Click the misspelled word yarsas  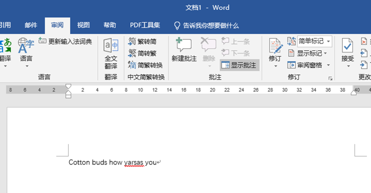(134, 163)
